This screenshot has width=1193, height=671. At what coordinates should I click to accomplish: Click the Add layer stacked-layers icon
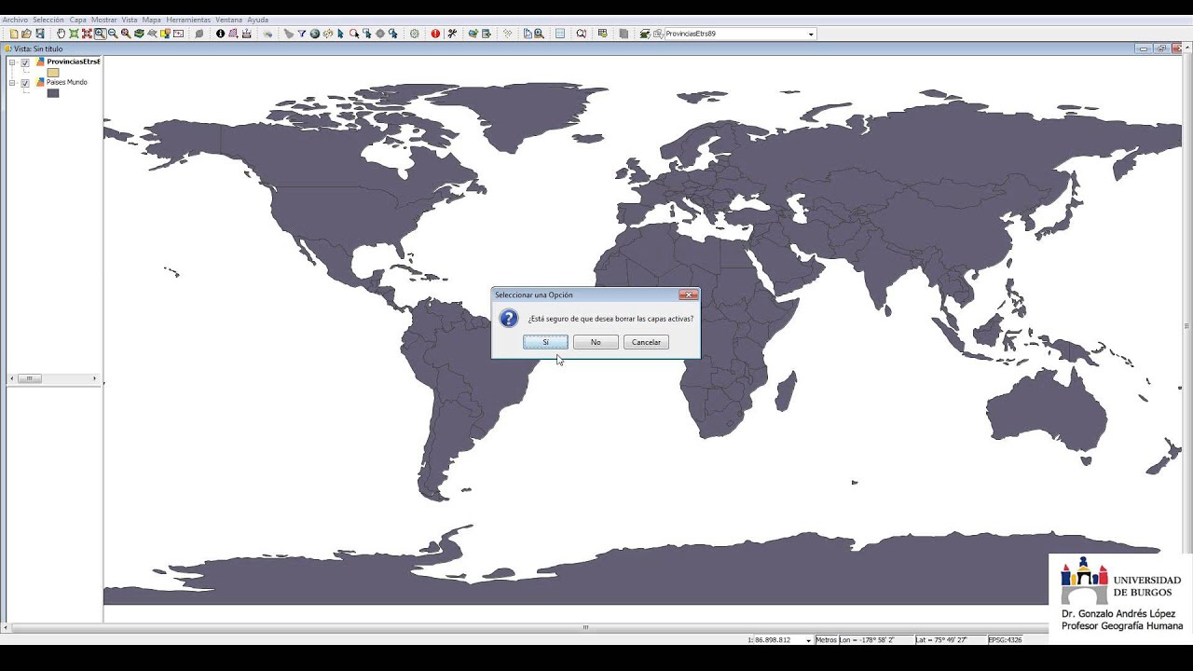point(139,34)
